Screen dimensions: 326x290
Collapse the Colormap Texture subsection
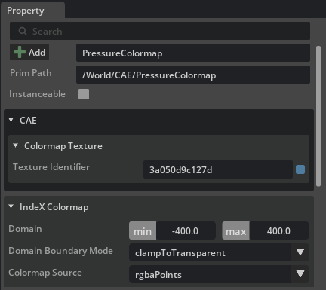tap(15, 145)
